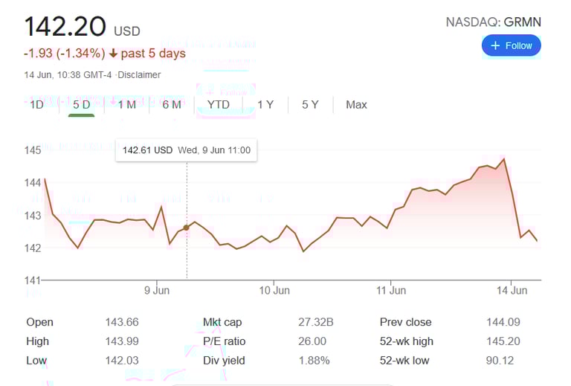This screenshot has width=571, height=386.
Task: Switch to the 1D time range tab
Action: 36,105
